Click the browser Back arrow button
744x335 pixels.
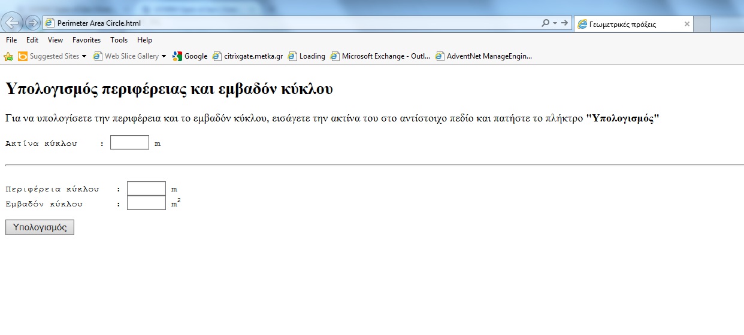click(x=12, y=23)
